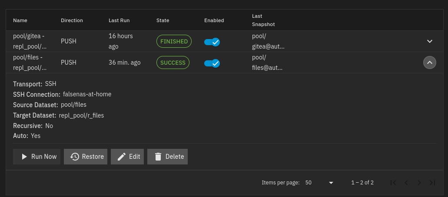Image resolution: width=448 pixels, height=197 pixels.
Task: Click the pencil icon for Edit
Action: pyautogui.click(x=122, y=157)
